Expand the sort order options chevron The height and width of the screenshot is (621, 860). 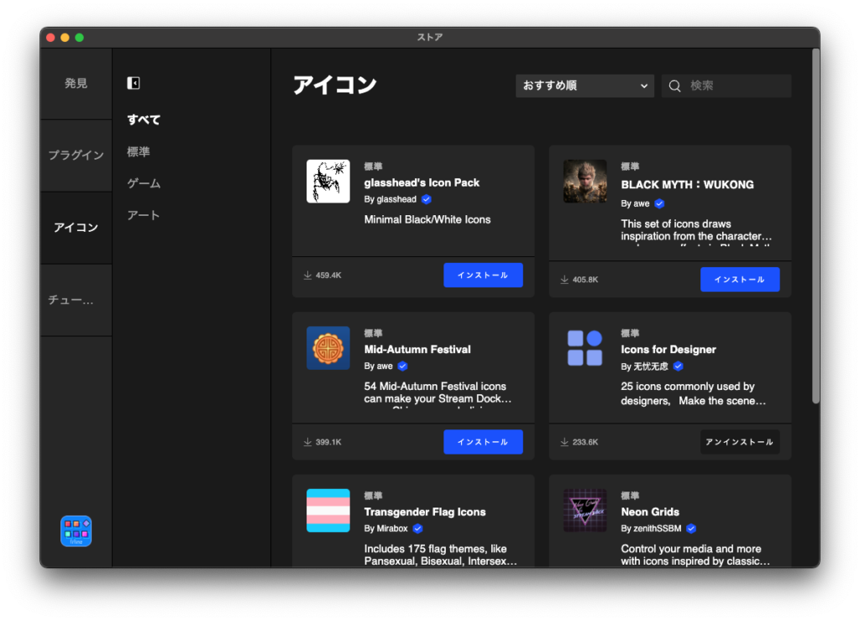click(x=643, y=85)
